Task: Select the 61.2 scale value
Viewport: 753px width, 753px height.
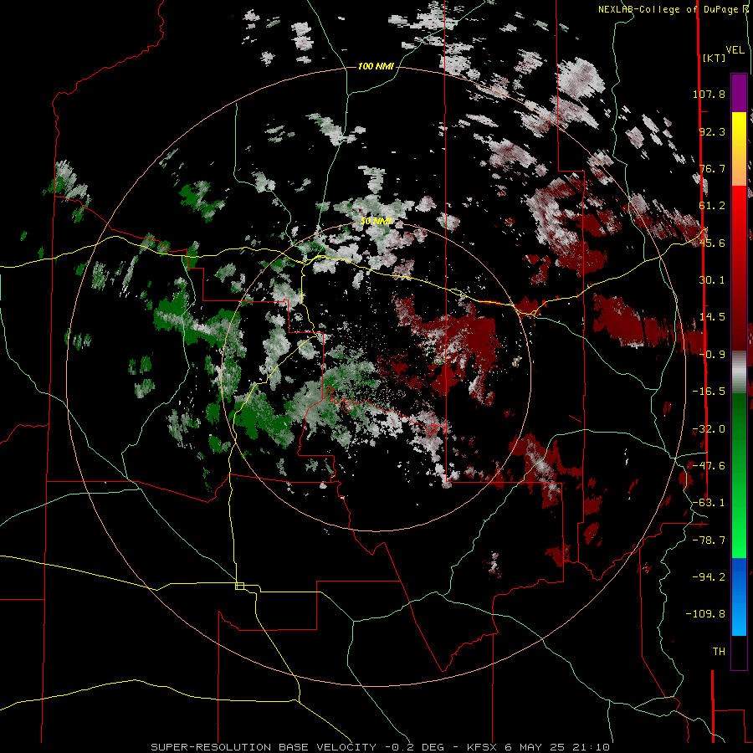Action: tap(712, 206)
